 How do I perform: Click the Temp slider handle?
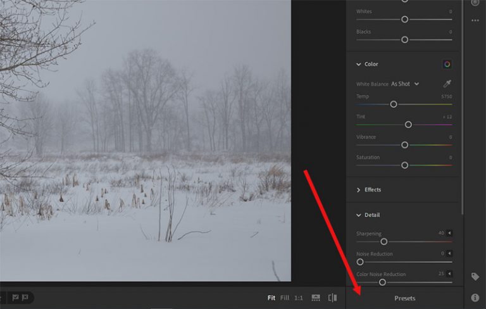394,104
